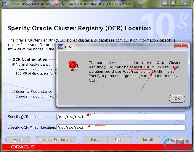Click the red alarm bell error icon

click(x=73, y=66)
